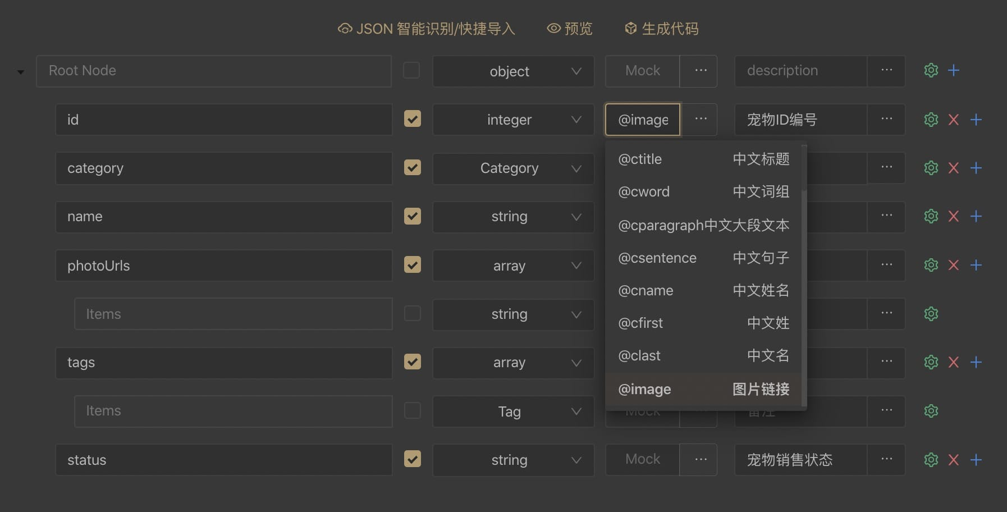Uncheck required checkbox for id field
The width and height of the screenshot is (1007, 512).
coord(413,118)
